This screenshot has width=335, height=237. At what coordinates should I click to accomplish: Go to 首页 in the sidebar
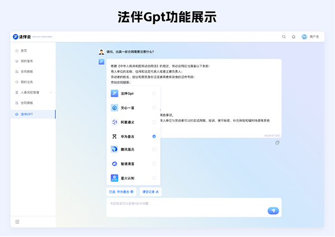click(x=23, y=50)
